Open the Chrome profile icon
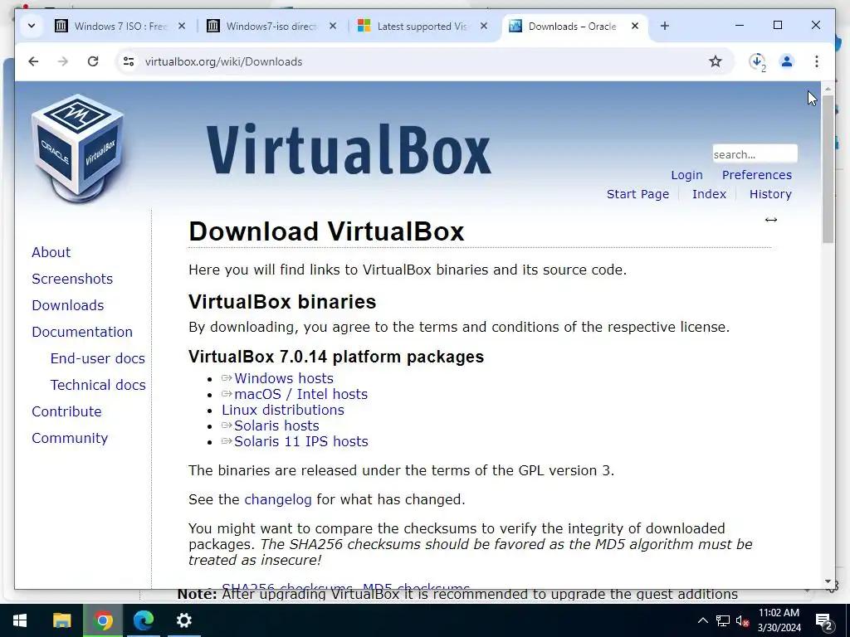850x637 pixels. tap(787, 61)
